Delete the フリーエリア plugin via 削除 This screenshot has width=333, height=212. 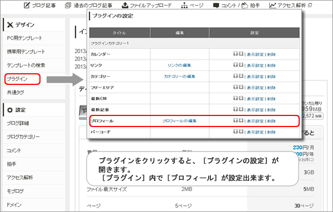[x=271, y=88]
